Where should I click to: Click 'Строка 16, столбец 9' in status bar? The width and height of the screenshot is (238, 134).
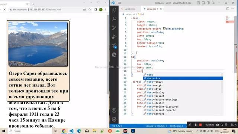(x=156, y=126)
